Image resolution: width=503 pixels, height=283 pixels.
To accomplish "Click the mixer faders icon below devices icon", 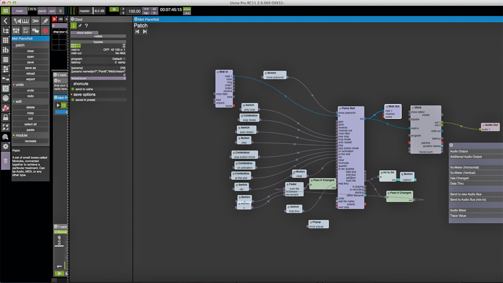I will [x=16, y=31].
